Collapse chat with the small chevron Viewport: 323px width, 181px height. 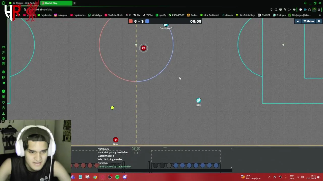(231, 167)
